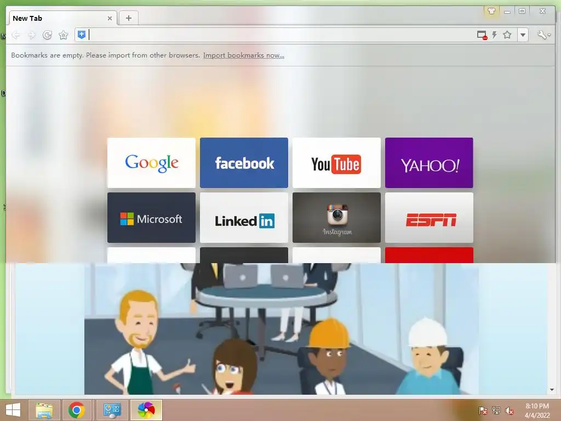Click the screen capture icon with red badge
561x421 pixels.
click(482, 35)
